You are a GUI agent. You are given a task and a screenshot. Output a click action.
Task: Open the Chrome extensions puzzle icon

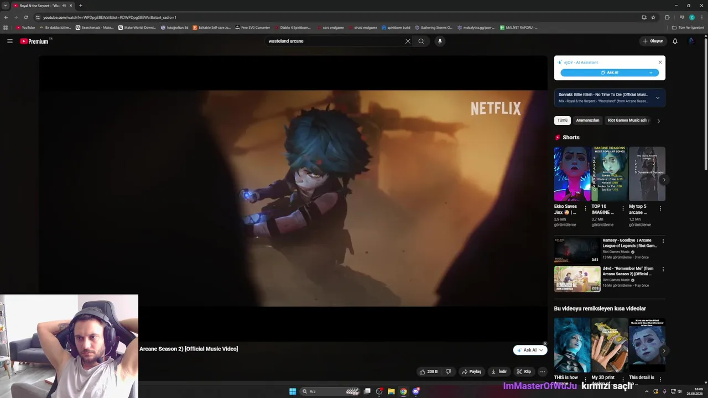[x=667, y=17]
